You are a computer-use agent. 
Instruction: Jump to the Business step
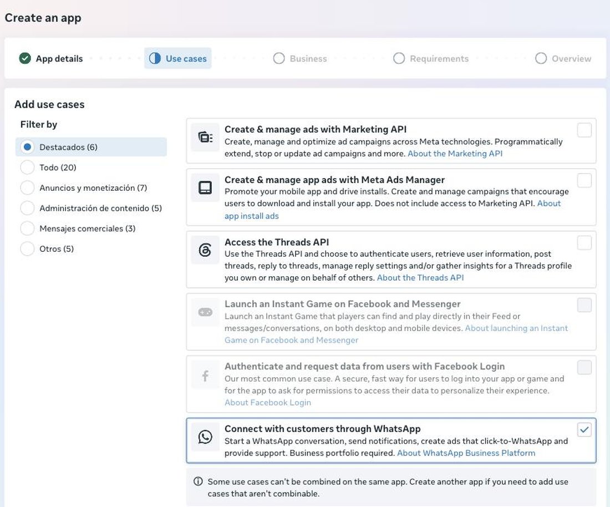300,58
